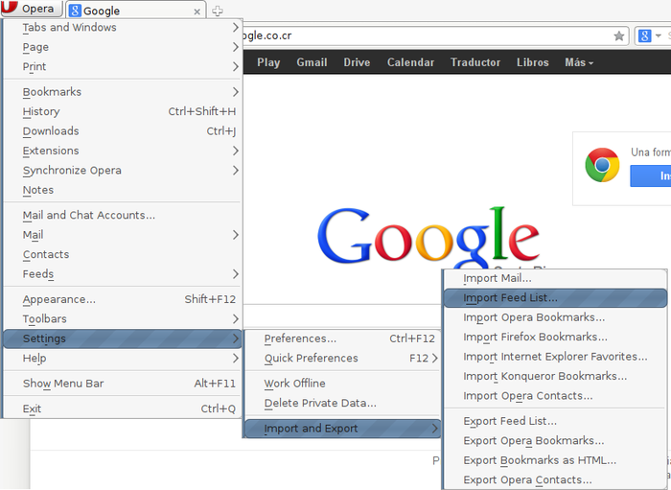
Task: Select Export Opera Contacts
Action: (x=555, y=480)
